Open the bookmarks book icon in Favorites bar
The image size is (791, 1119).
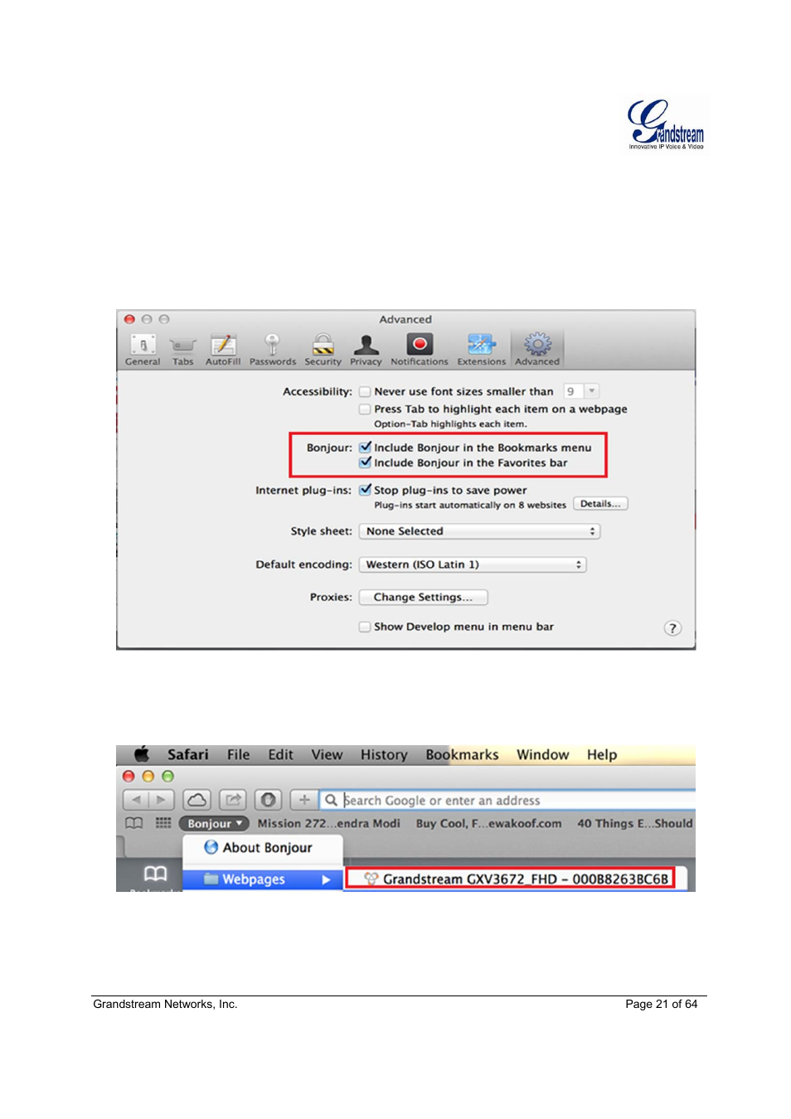[x=133, y=823]
